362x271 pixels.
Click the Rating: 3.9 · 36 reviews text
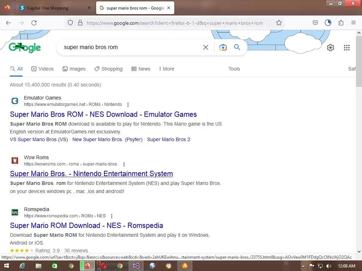click(62, 251)
